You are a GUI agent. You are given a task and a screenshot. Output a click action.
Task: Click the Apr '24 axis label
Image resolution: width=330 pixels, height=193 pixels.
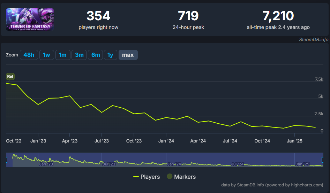pos(198,141)
